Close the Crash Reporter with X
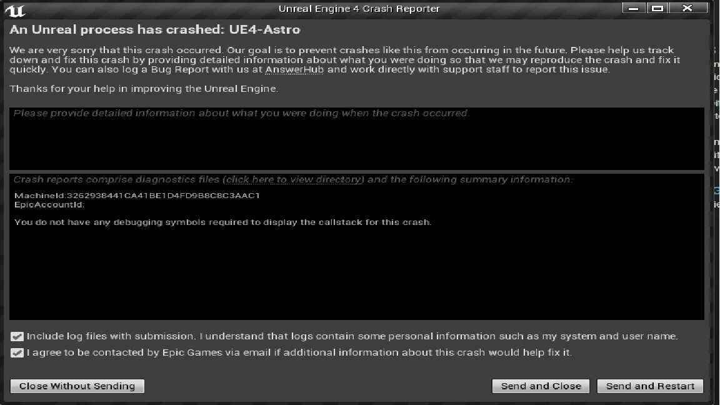The height and width of the screenshot is (405, 720). pyautogui.click(x=687, y=8)
